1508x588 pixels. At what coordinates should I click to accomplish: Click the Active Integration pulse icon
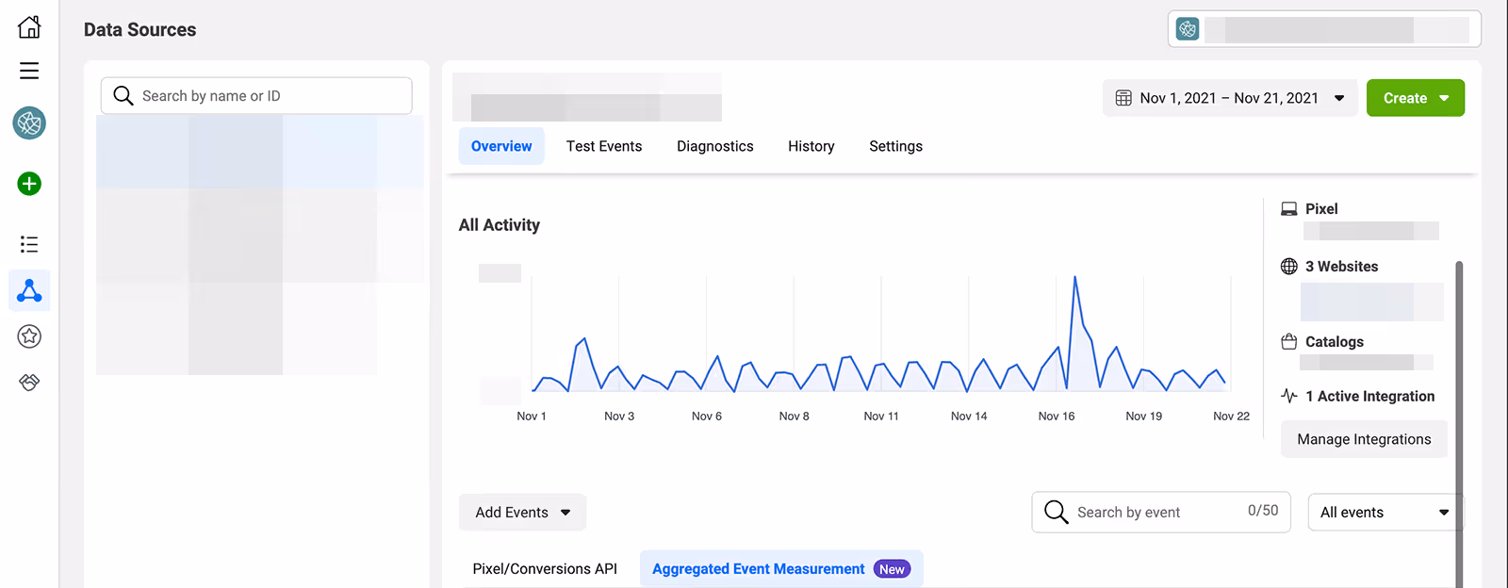point(1289,396)
